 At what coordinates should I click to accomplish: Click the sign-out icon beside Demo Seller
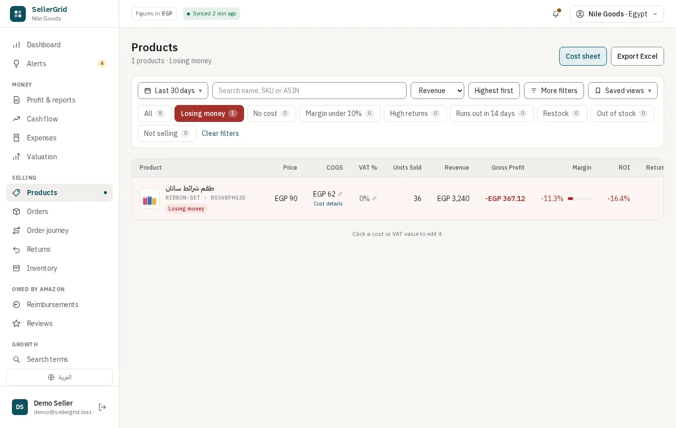102,407
